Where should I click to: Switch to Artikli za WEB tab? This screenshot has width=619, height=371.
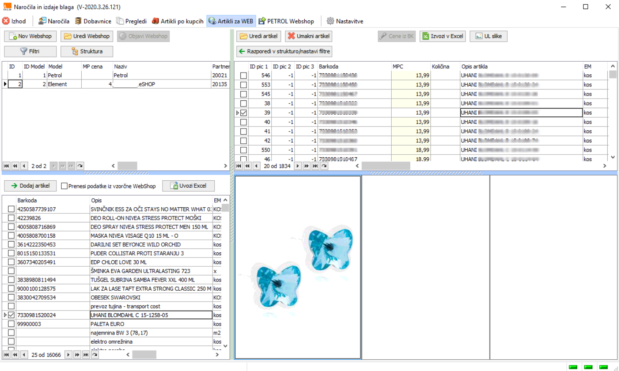(231, 21)
